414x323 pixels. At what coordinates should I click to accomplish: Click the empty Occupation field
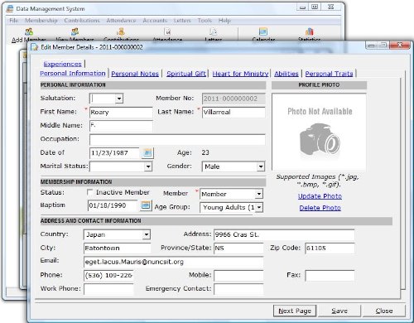(177, 139)
